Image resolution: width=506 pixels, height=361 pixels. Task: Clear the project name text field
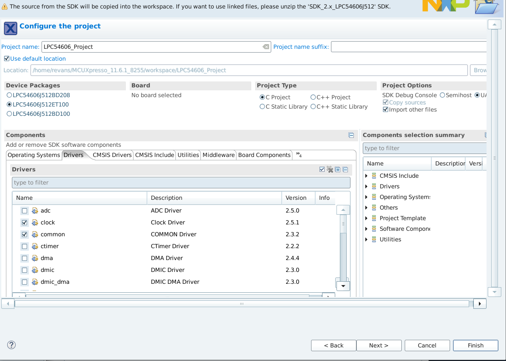pyautogui.click(x=266, y=47)
